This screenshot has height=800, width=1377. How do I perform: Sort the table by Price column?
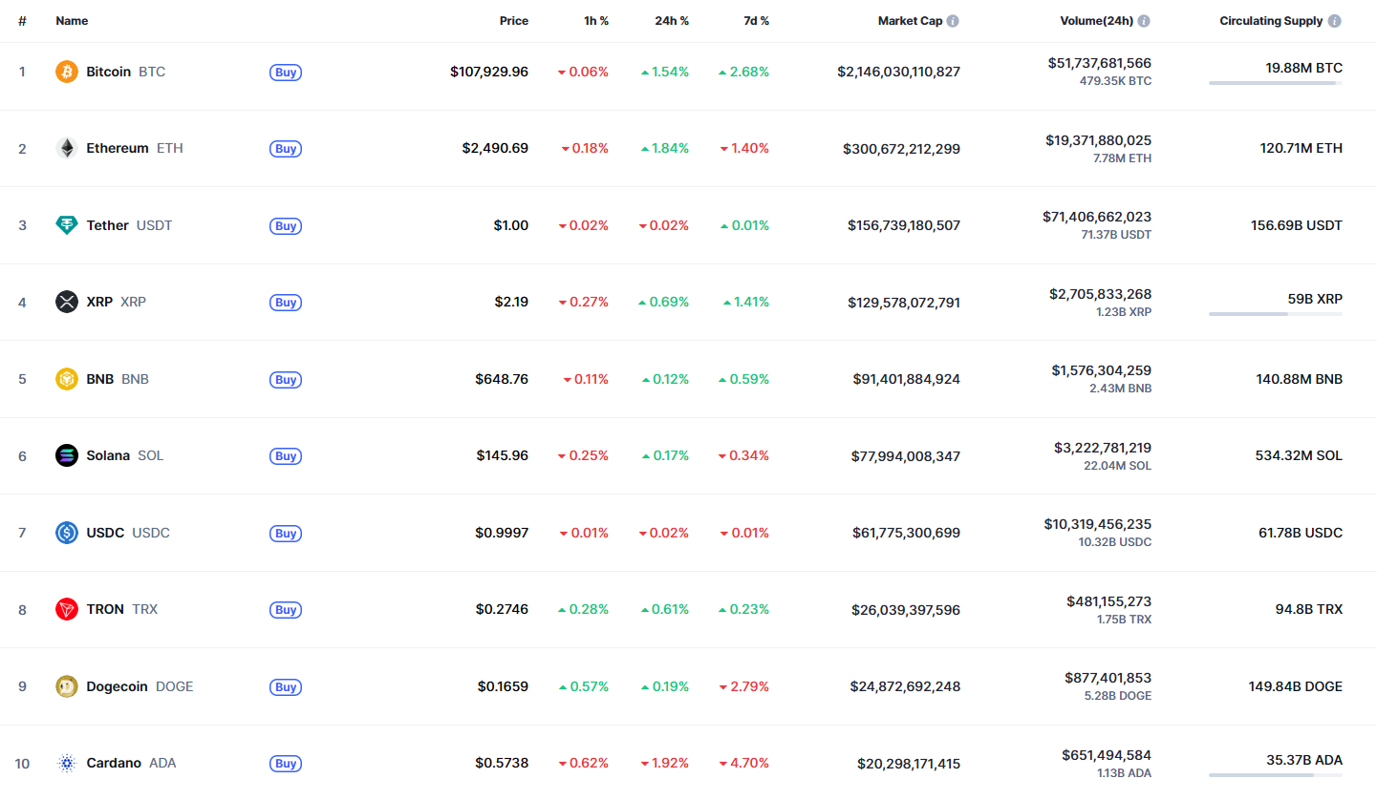(513, 21)
